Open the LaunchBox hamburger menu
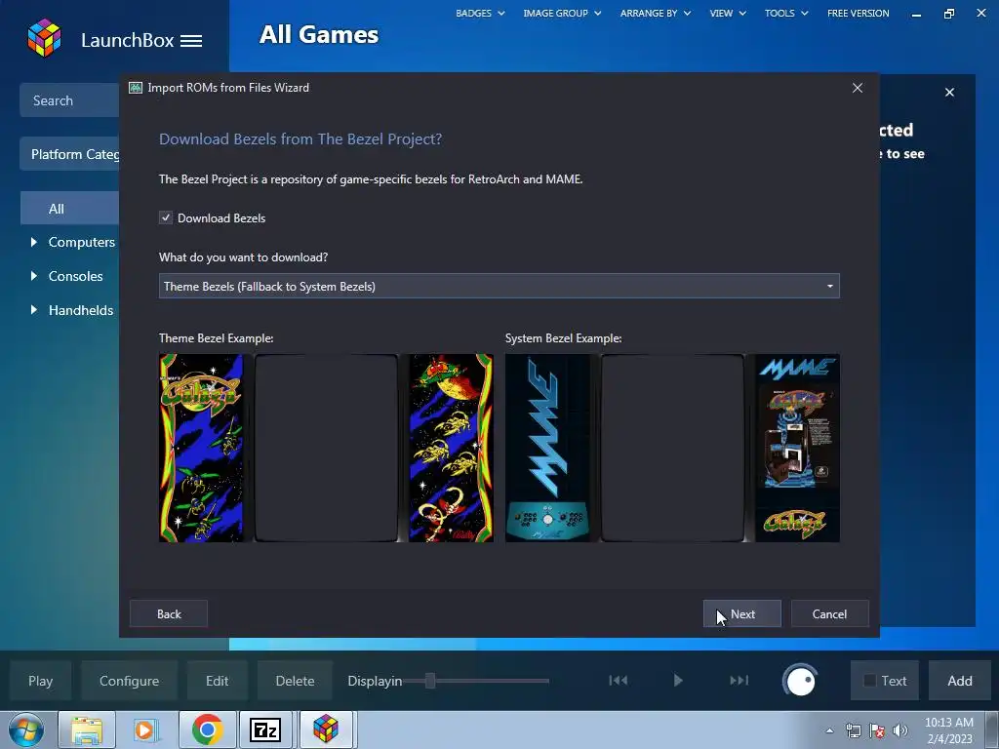The height and width of the screenshot is (749, 999). (x=191, y=41)
